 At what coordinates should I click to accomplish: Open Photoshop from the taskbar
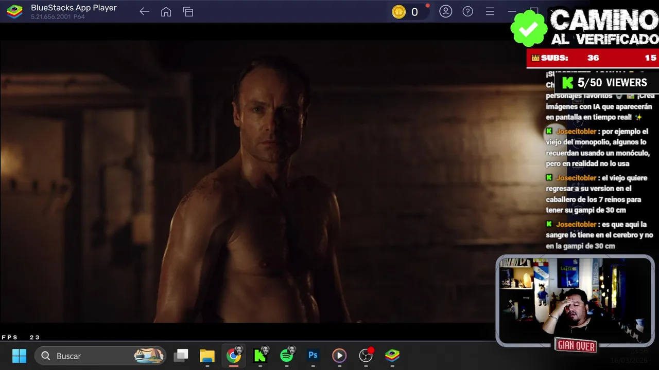point(313,355)
